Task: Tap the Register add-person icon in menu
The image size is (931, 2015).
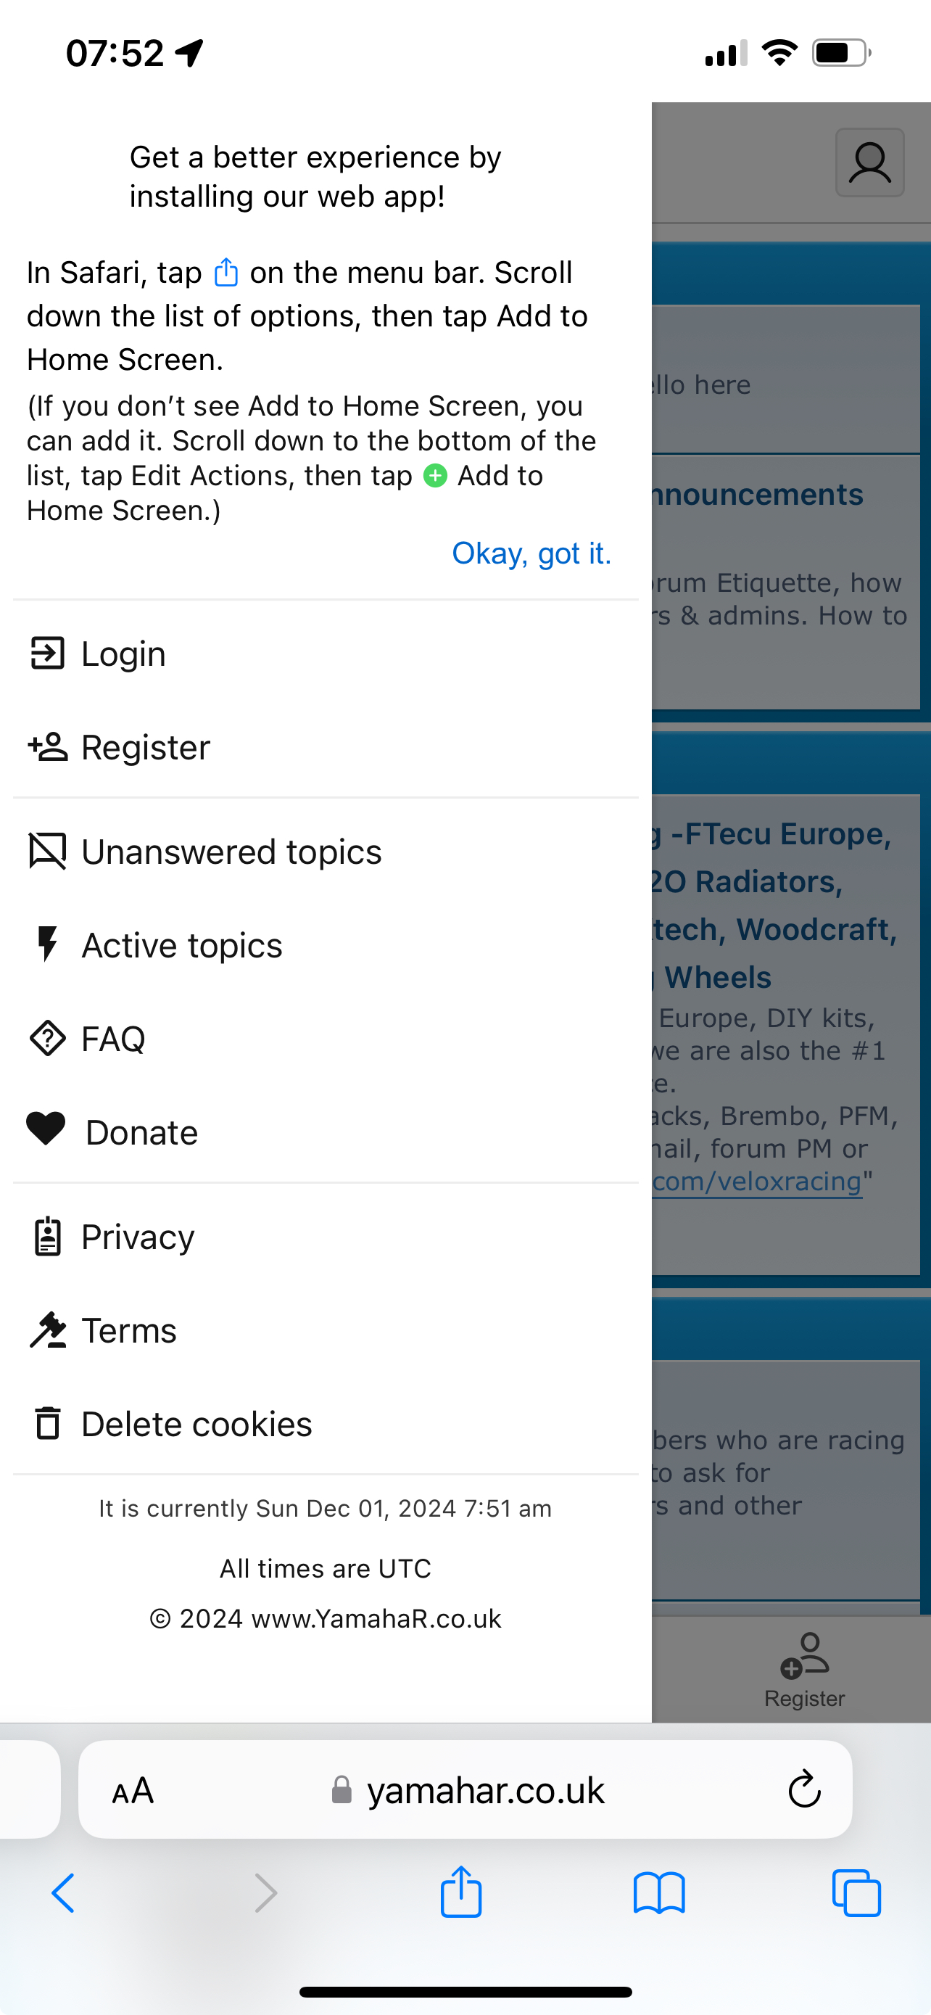Action: click(47, 747)
